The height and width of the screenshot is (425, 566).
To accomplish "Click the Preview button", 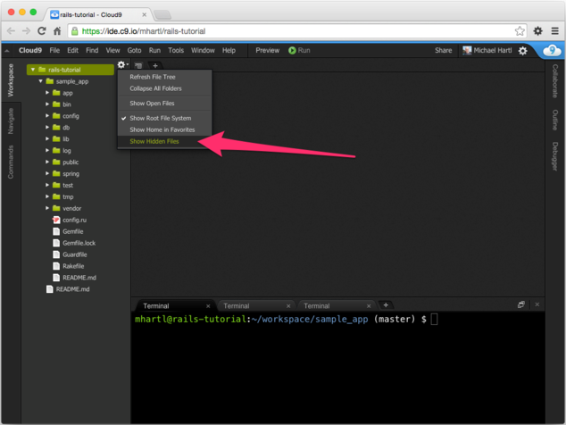I will coord(267,51).
